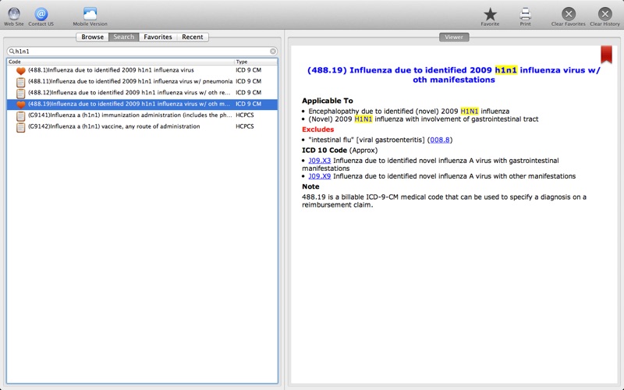Open the Favorites tab

point(158,37)
